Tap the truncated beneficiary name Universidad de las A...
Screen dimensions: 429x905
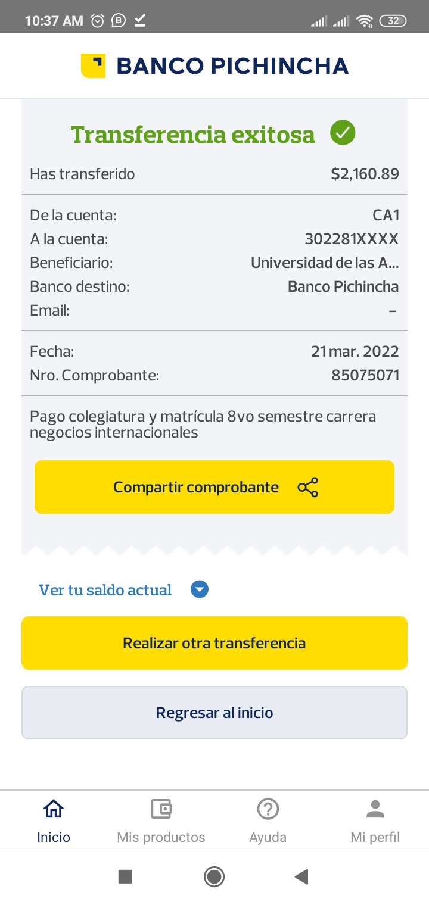[325, 263]
